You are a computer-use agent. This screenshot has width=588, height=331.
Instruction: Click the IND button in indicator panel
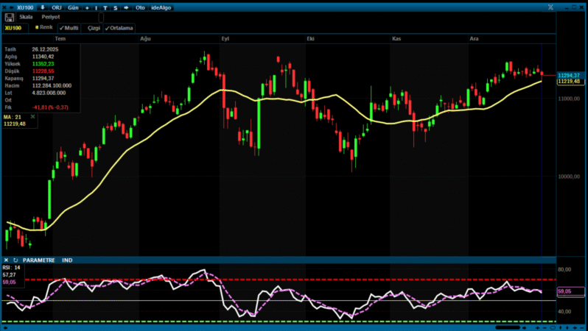[x=67, y=260]
